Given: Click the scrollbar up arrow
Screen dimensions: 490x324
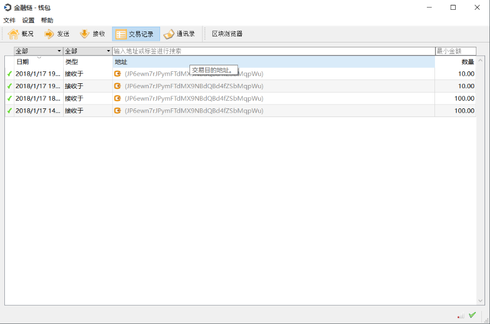Looking at the screenshot, I should (480, 60).
